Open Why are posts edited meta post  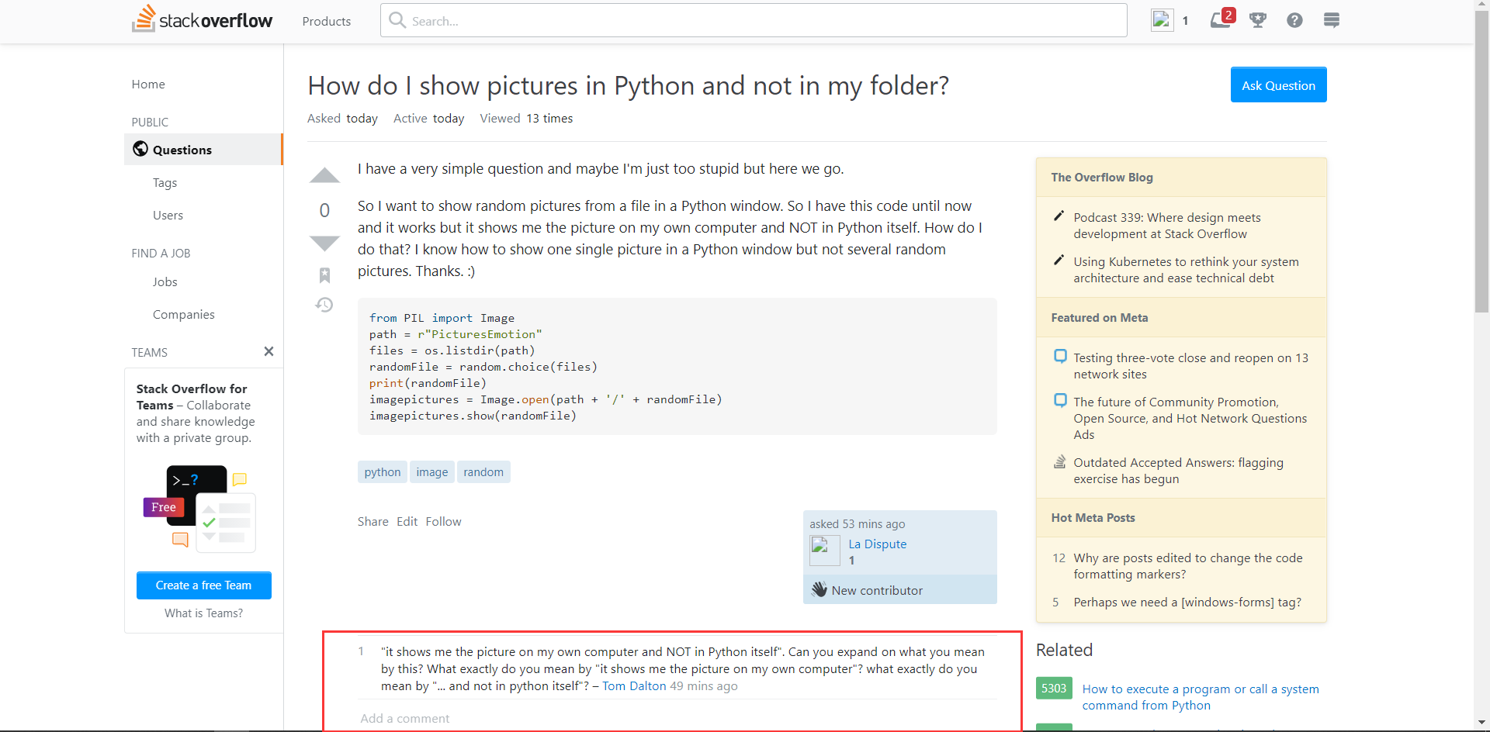click(x=1187, y=566)
